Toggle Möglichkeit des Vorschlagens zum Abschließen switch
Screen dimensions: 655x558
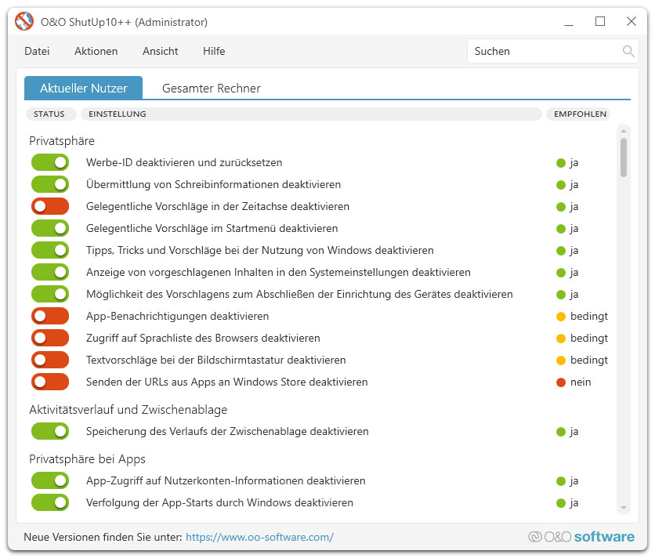[50, 294]
